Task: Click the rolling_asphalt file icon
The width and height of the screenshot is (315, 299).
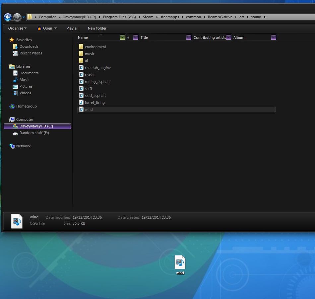Action: pos(81,81)
